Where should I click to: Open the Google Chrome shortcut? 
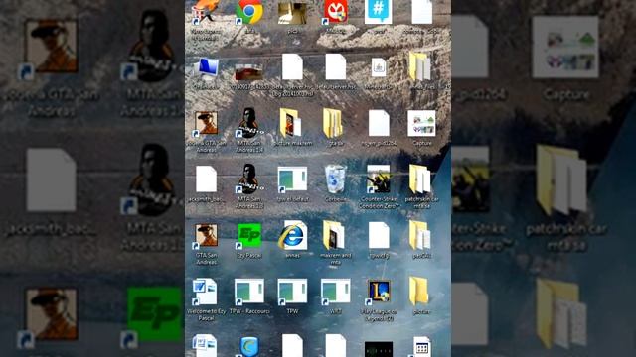[249, 12]
